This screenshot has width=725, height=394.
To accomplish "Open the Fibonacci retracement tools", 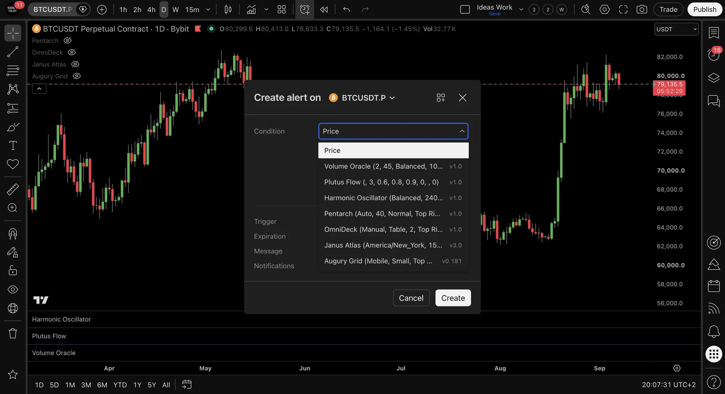I will click(x=13, y=70).
